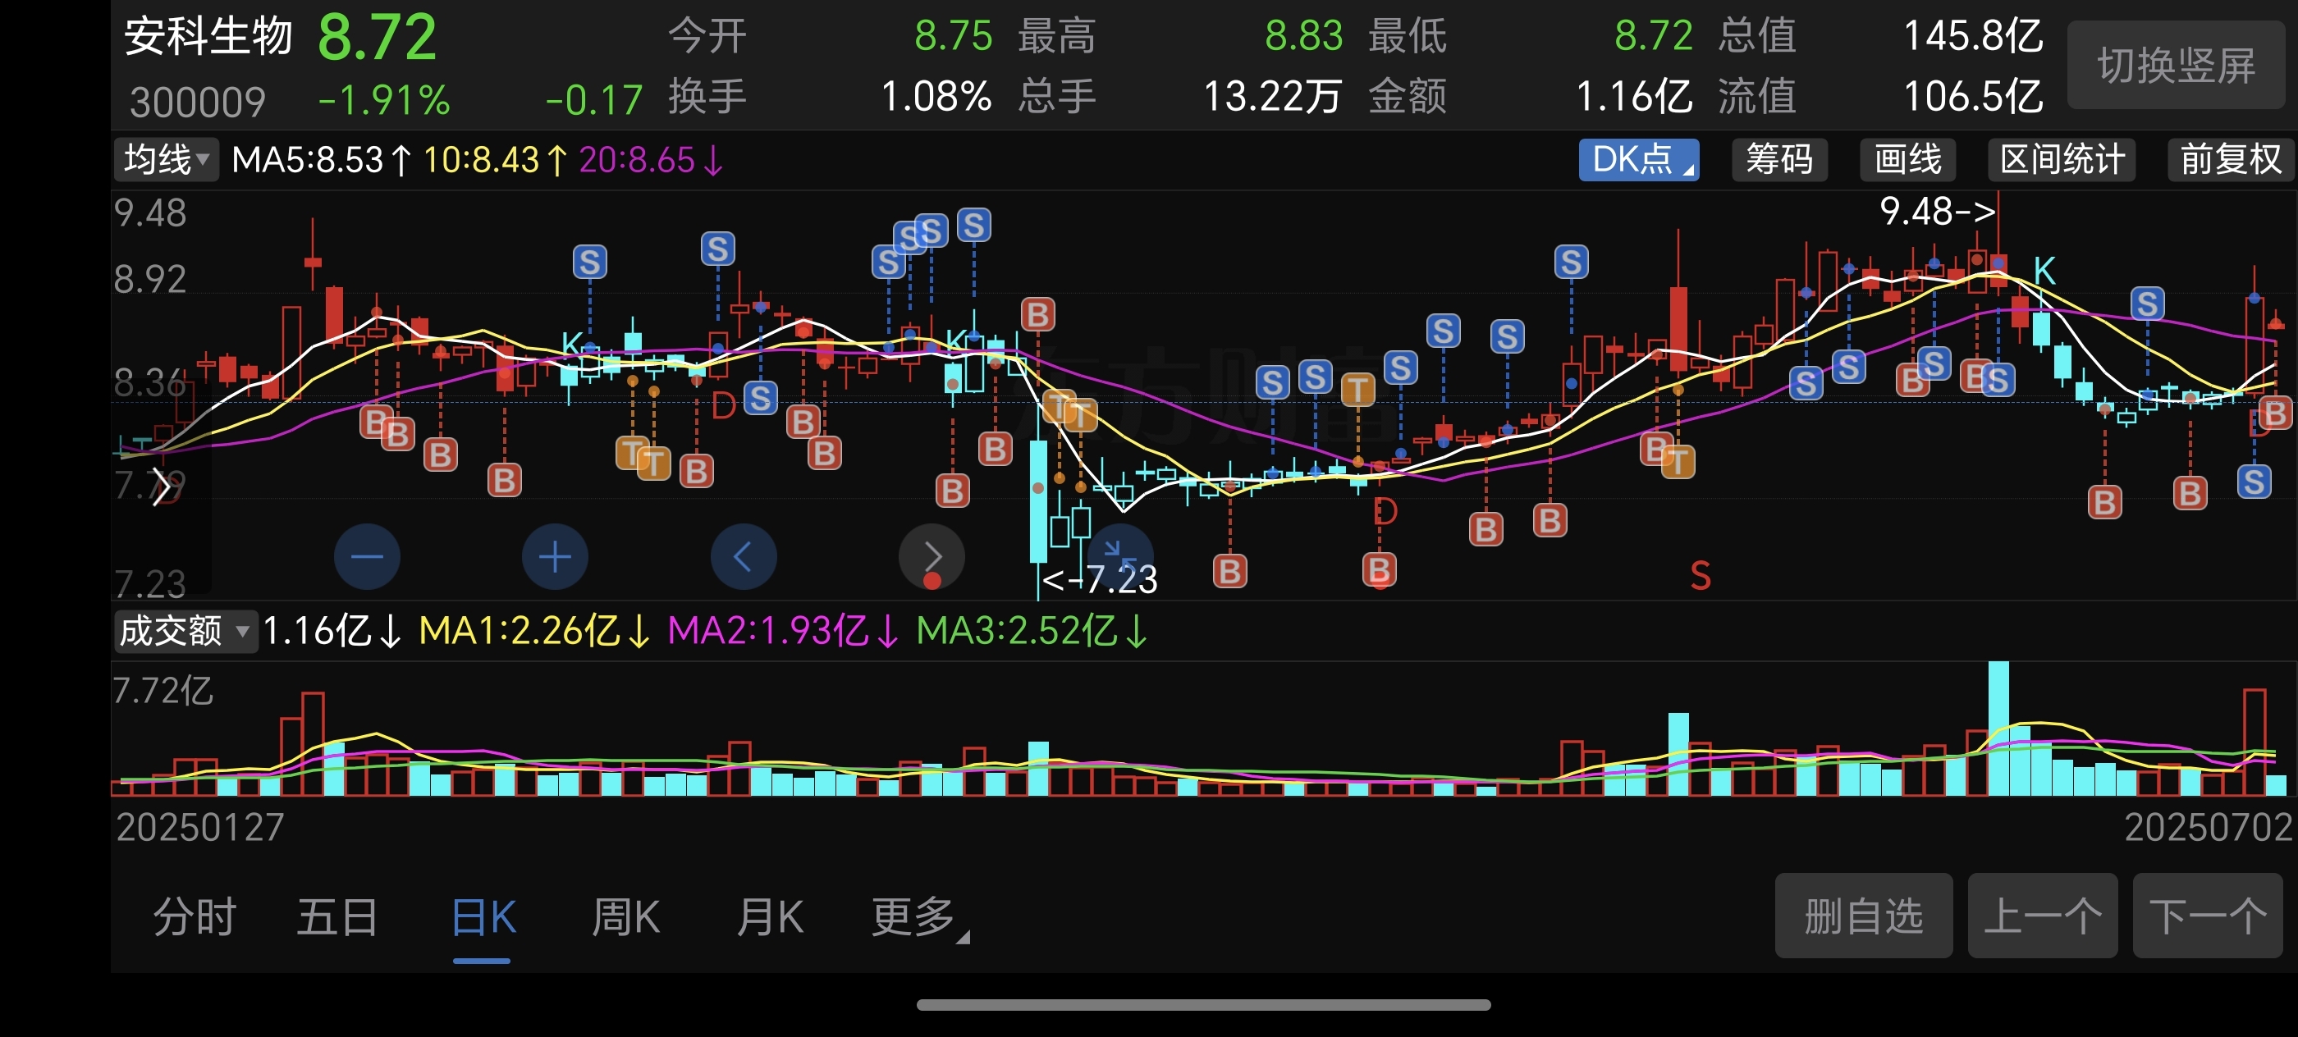Expand 更多 period options

coord(919,916)
